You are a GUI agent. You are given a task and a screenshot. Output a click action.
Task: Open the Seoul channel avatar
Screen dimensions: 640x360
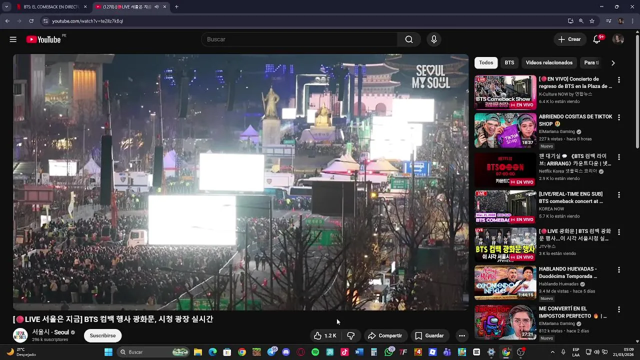(20, 335)
